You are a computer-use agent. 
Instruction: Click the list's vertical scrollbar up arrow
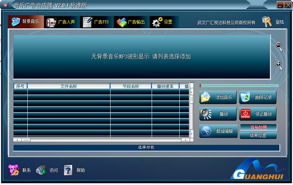tap(191, 92)
